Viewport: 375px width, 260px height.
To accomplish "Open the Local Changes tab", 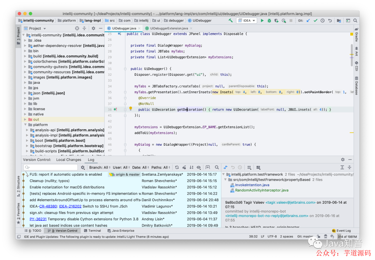I will tap(69, 160).
